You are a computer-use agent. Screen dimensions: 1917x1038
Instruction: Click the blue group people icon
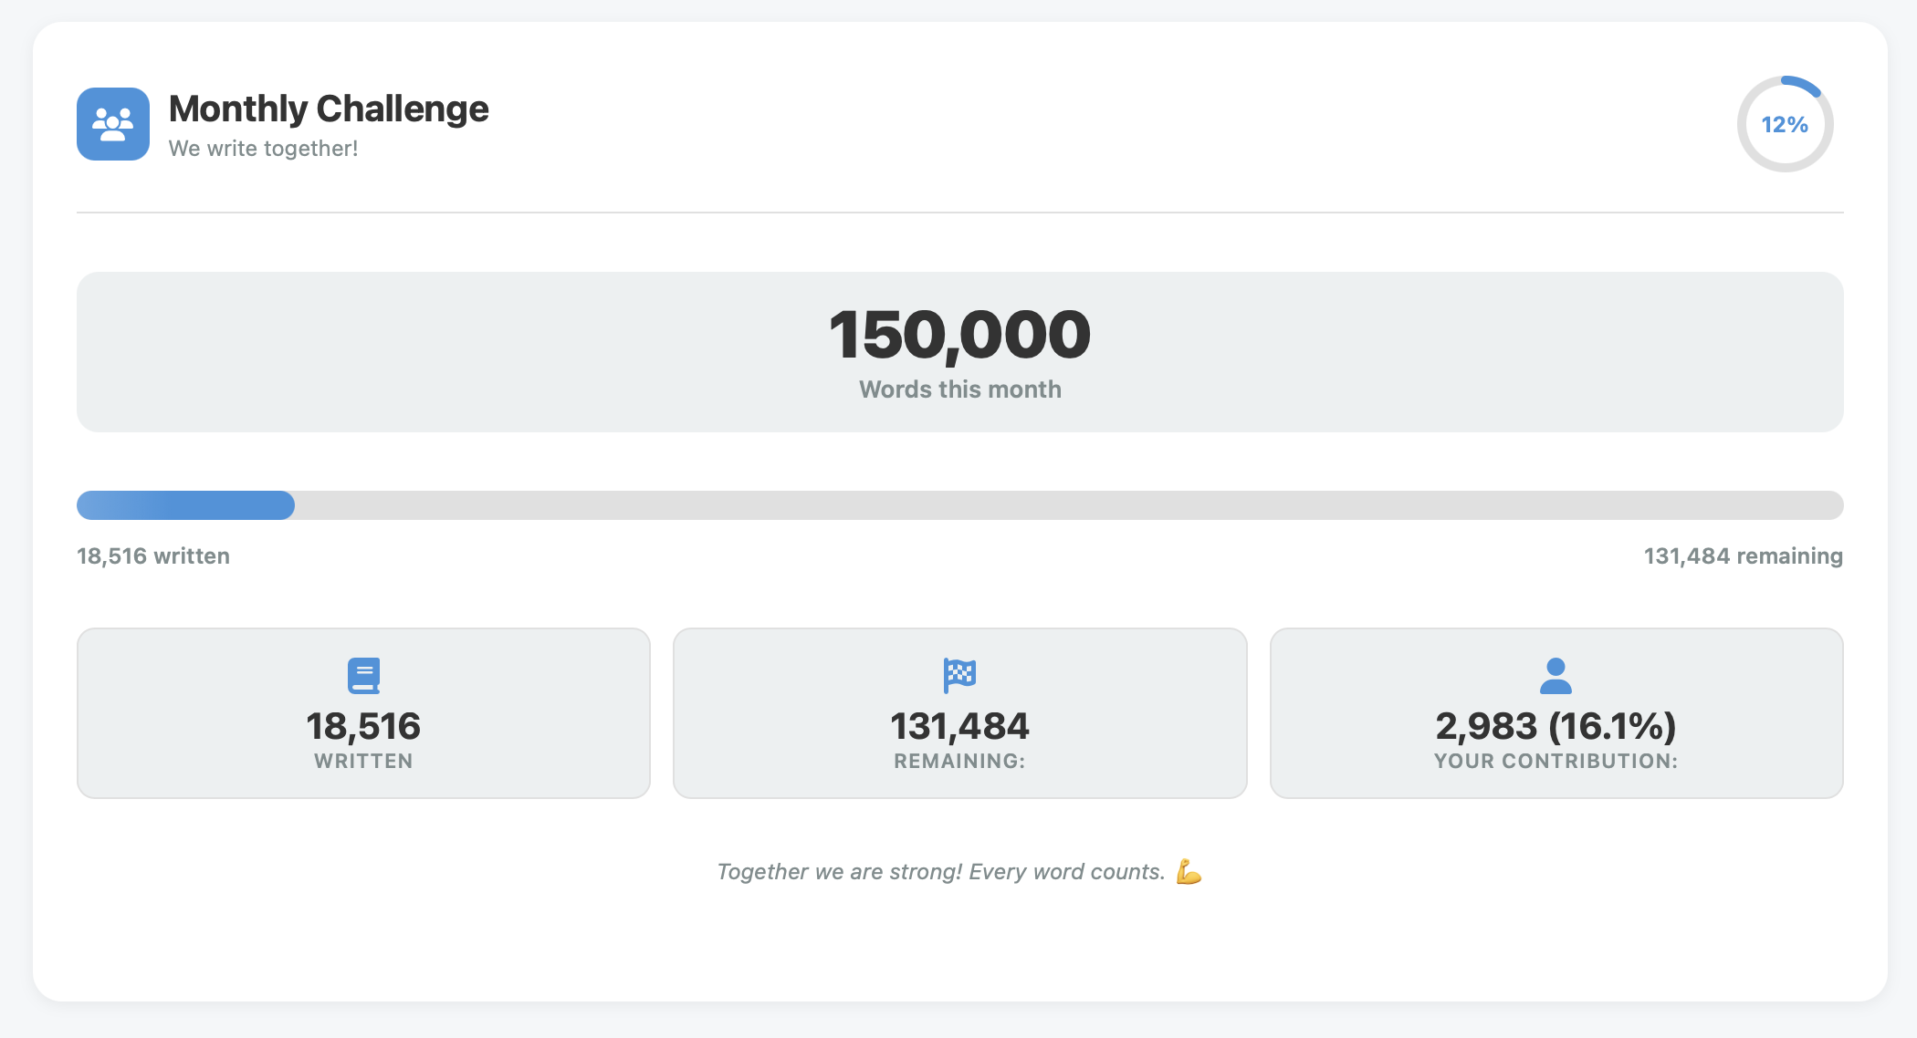[113, 124]
